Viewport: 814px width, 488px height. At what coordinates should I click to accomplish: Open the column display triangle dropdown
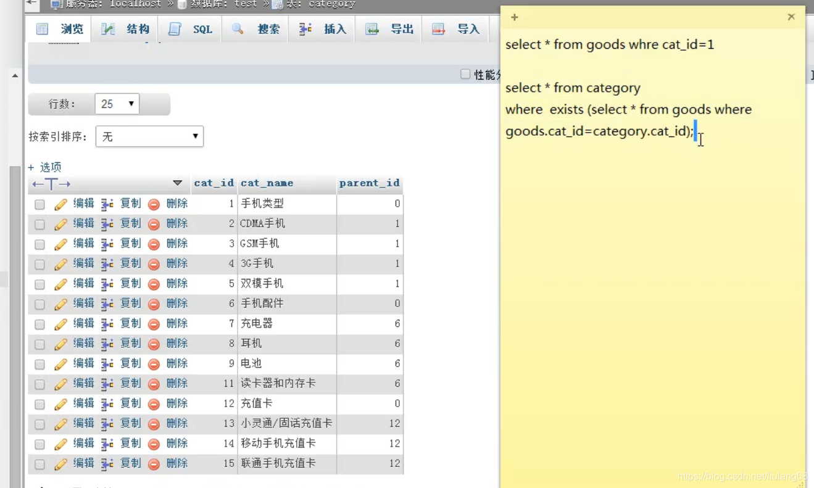(x=177, y=183)
